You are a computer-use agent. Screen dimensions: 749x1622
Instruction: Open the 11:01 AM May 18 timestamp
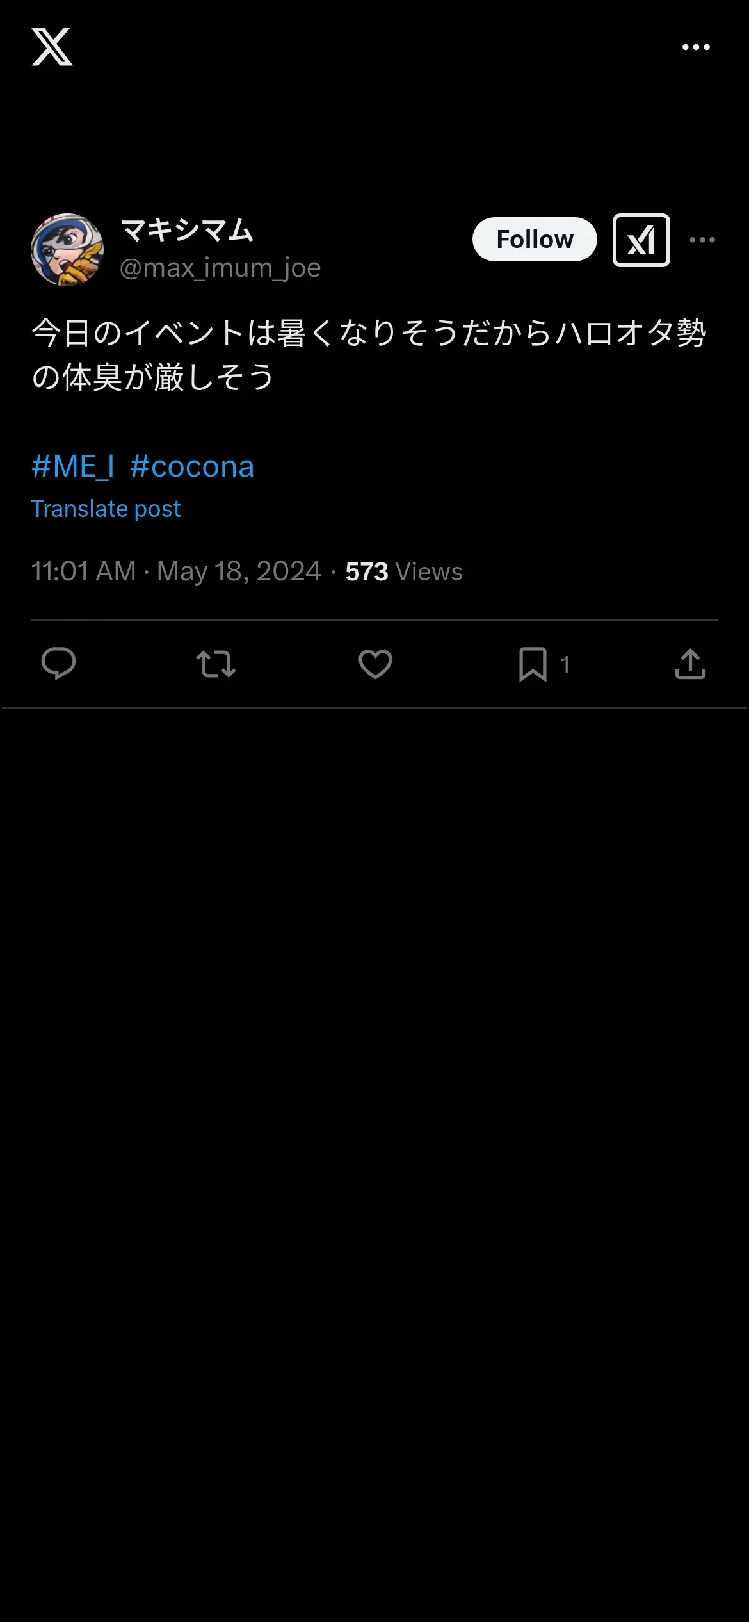(176, 571)
